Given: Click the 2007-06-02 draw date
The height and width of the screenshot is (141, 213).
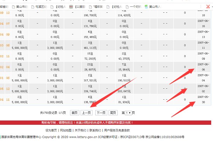Looking at the screenshot, I should coord(203,89).
